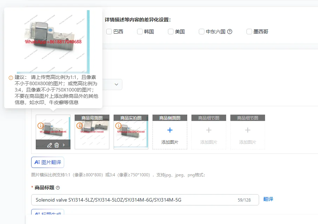Add image in first 商品细节图 slot
Image resolution: width=318 pixels, height=224 pixels.
pyautogui.click(x=209, y=132)
